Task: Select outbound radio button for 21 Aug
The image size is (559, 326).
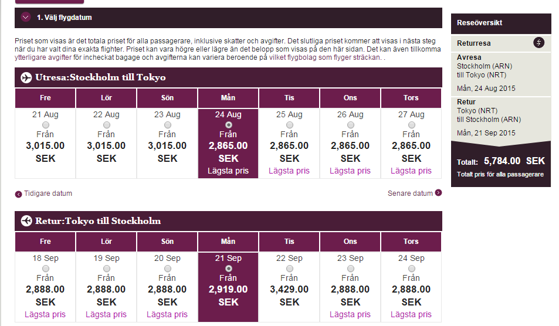Action: click(46, 125)
